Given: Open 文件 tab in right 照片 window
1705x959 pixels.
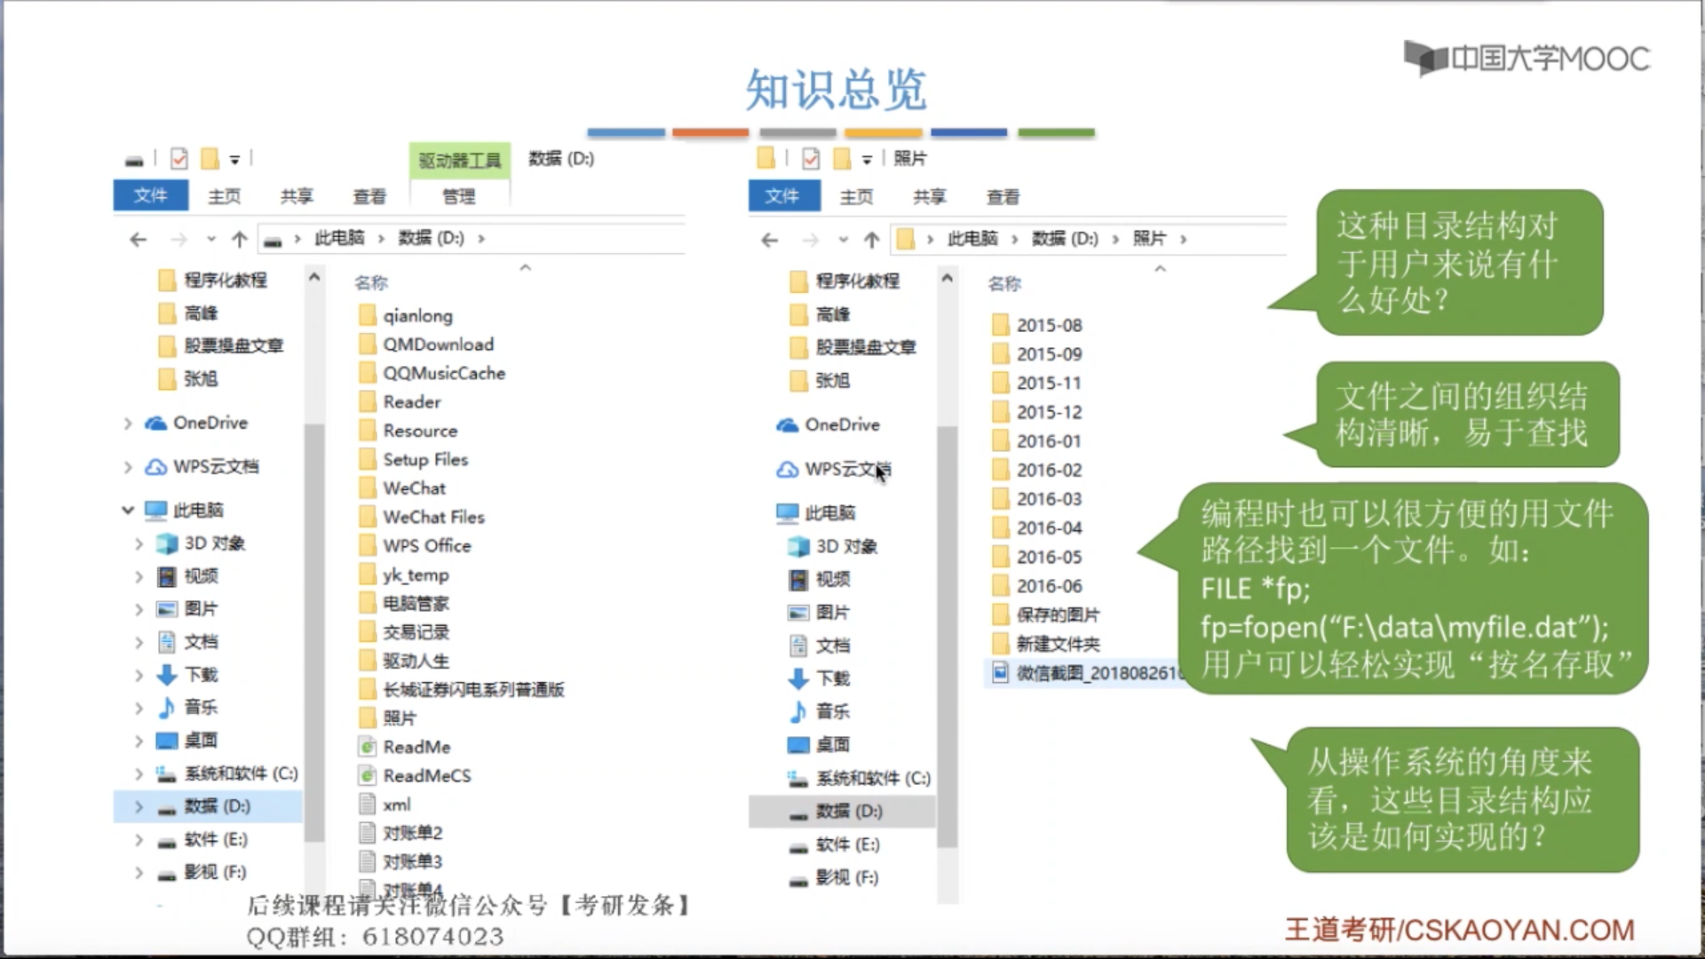Looking at the screenshot, I should click(783, 195).
